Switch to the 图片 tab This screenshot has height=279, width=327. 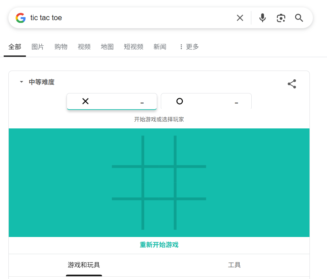pyautogui.click(x=38, y=47)
